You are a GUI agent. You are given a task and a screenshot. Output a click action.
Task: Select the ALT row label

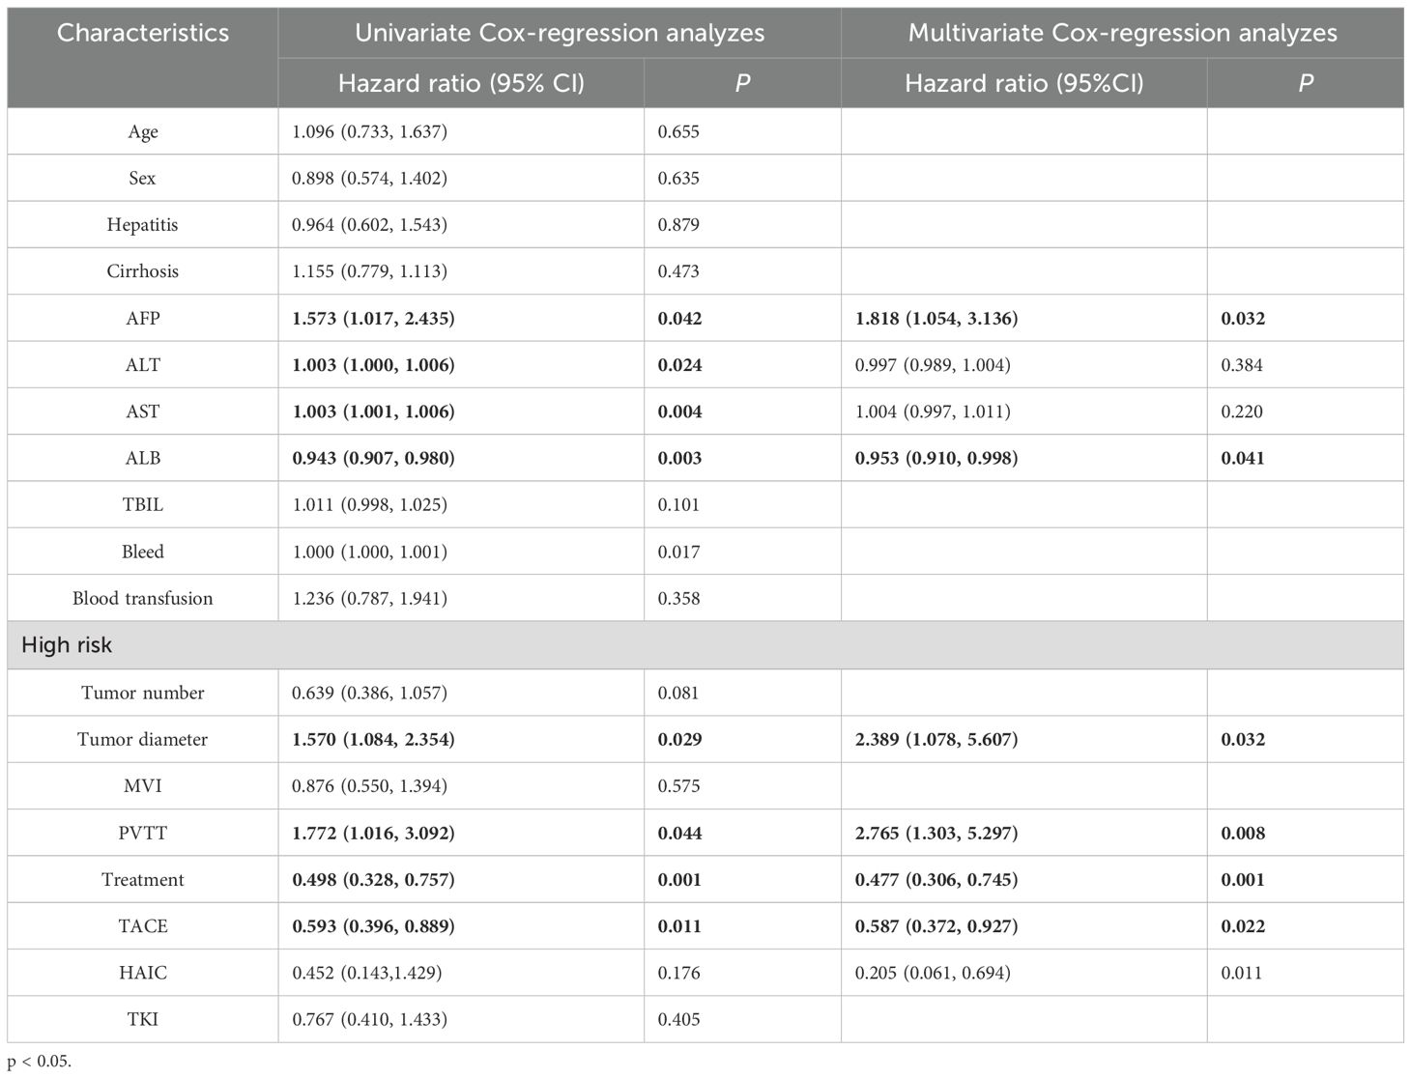coord(143,365)
